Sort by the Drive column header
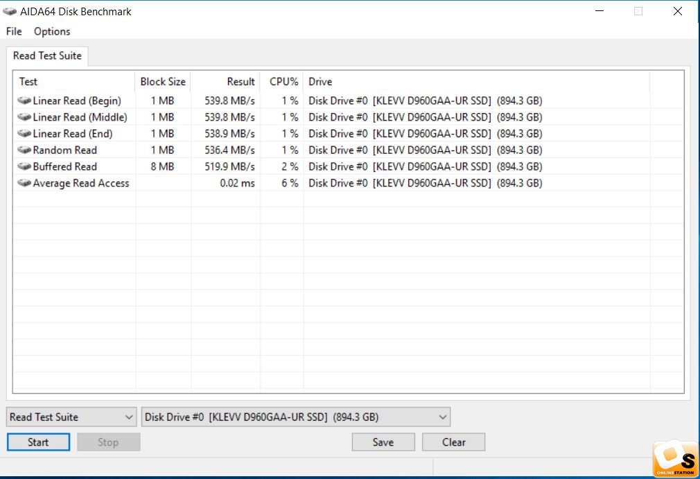The image size is (700, 479). click(476, 82)
